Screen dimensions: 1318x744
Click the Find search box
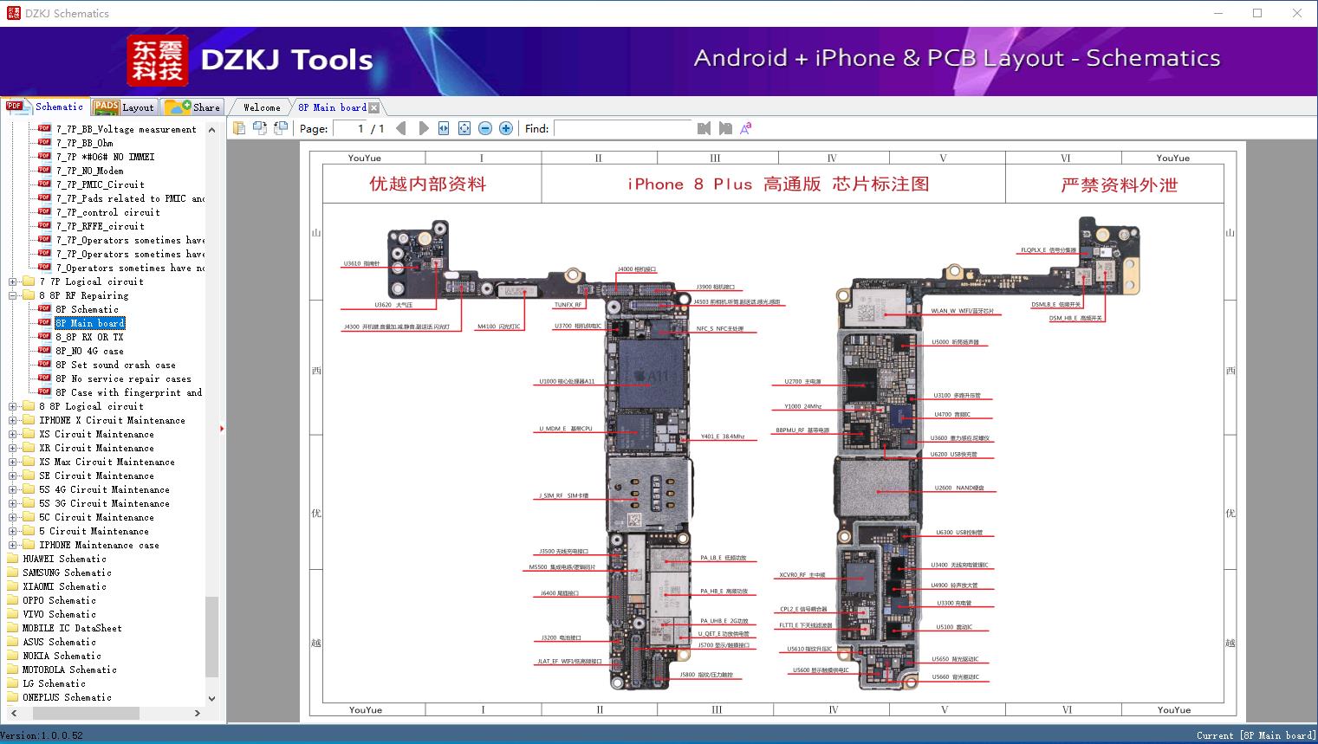tap(622, 128)
